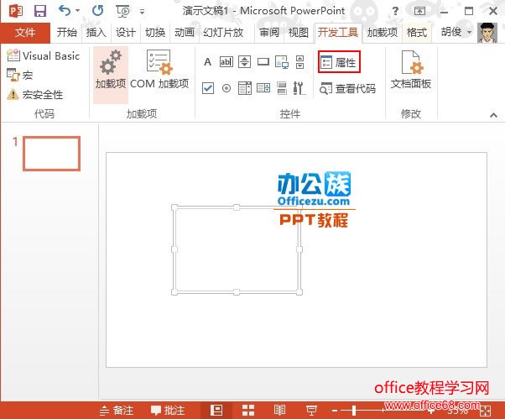The height and width of the screenshot is (419, 505).
Task: Click the 属性 (Properties) button
Action: [x=339, y=61]
